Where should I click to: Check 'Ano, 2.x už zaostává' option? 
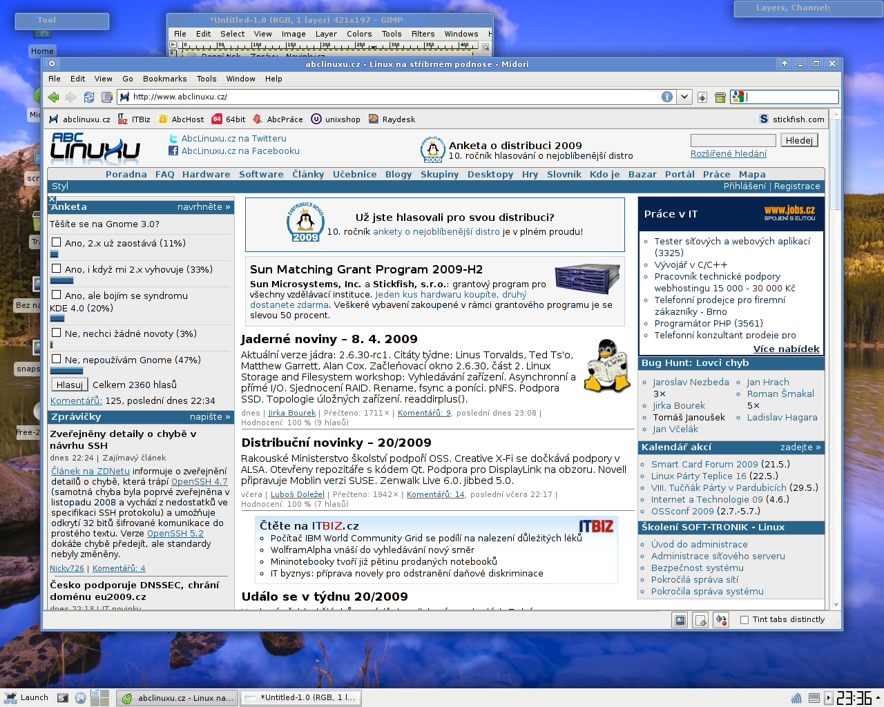(57, 242)
